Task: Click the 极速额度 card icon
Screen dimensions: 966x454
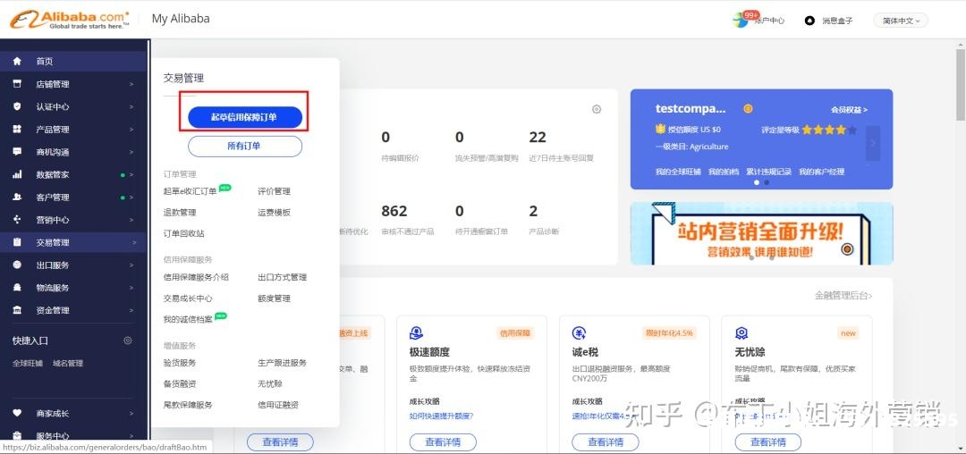Action: tap(416, 333)
